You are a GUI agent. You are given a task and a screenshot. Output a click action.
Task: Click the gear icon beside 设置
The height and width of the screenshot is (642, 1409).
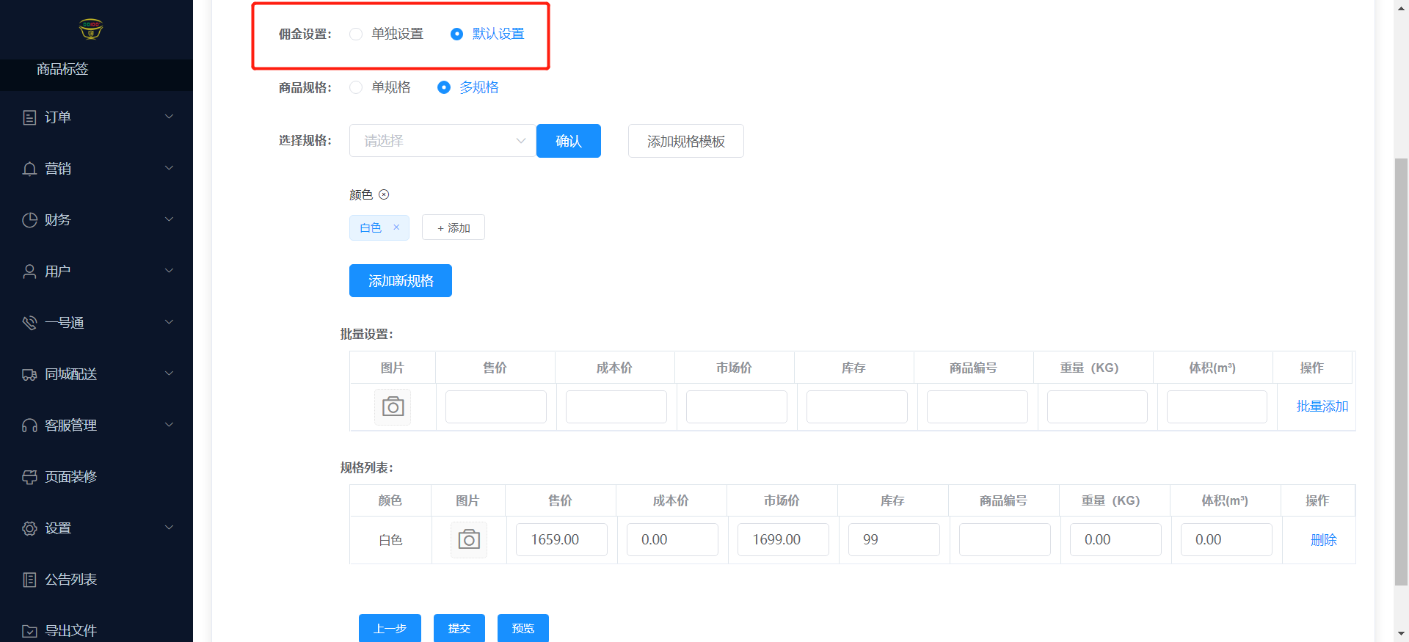click(29, 528)
